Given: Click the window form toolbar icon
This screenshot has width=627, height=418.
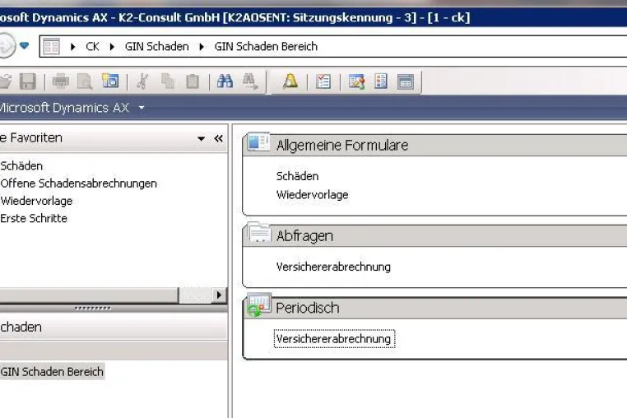Looking at the screenshot, I should click(x=406, y=81).
